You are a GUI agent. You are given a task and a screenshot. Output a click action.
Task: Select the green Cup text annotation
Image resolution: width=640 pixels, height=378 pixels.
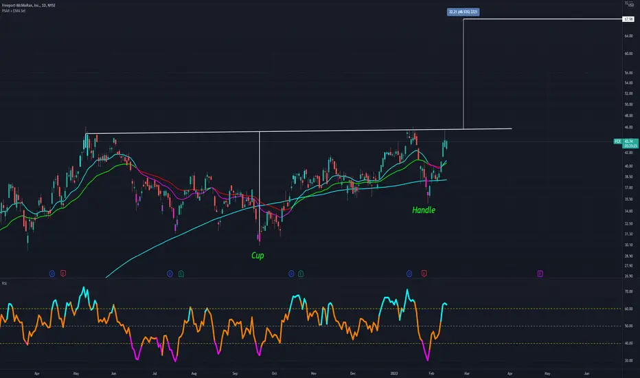pyautogui.click(x=258, y=256)
